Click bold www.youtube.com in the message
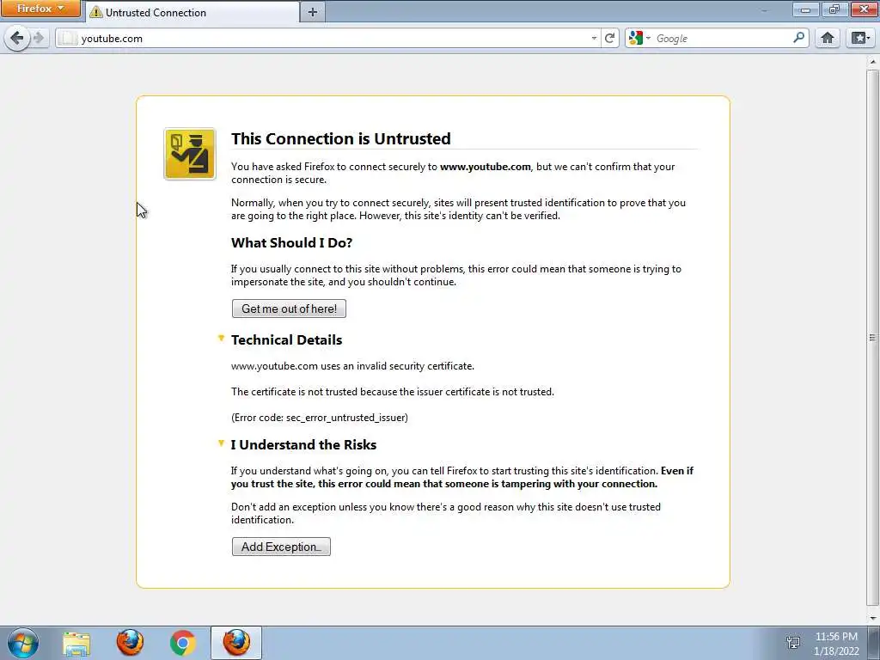The image size is (880, 660). point(485,167)
